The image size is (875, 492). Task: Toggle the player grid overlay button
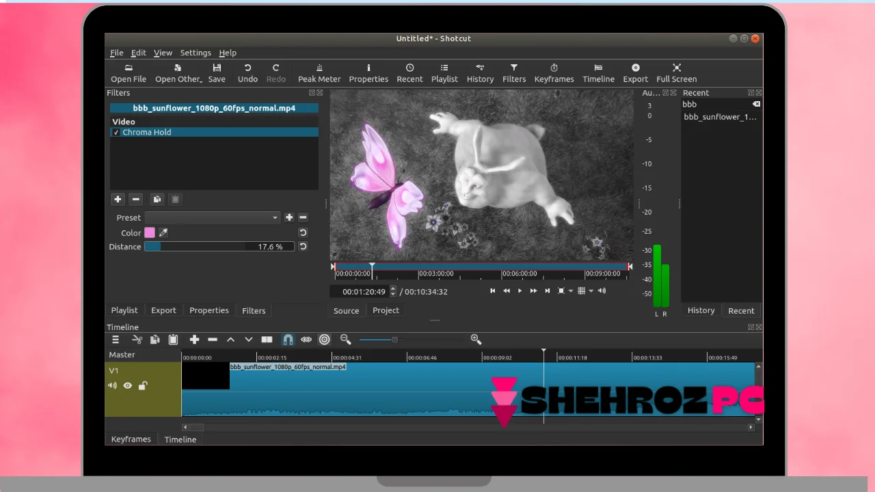point(581,291)
